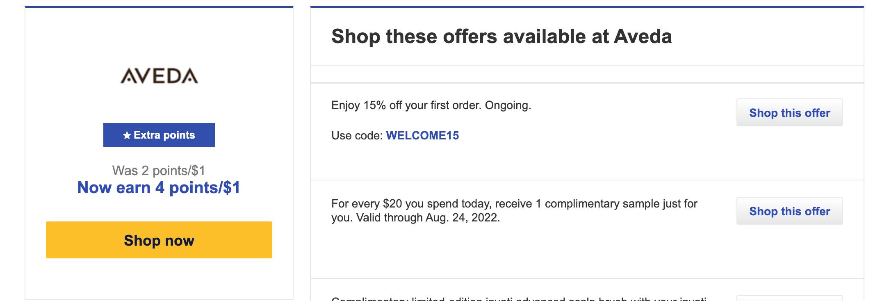Screen dimensions: 889x301
Task: Click the empty row beneath the offers heading
Action: coord(587,74)
